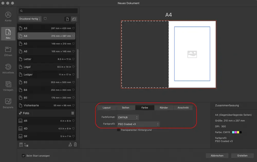The image size is (257, 162).
Task: Pick the Ledger preset
Action: tap(46, 74)
